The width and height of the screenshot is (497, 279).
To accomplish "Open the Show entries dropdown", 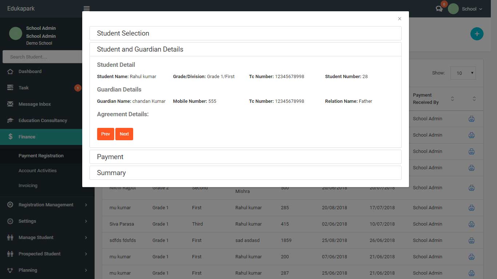I will [x=463, y=73].
